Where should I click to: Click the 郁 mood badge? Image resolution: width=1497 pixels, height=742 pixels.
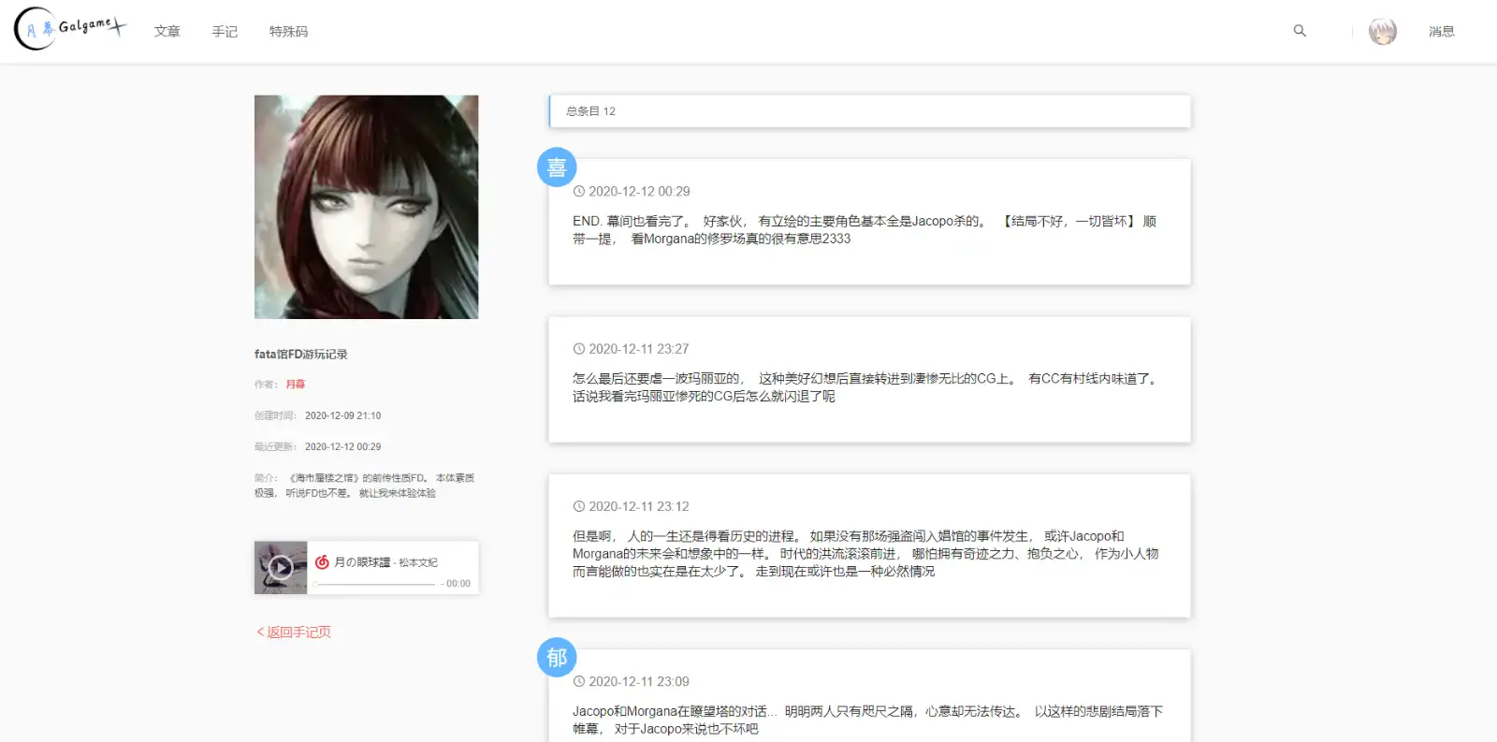coord(557,658)
